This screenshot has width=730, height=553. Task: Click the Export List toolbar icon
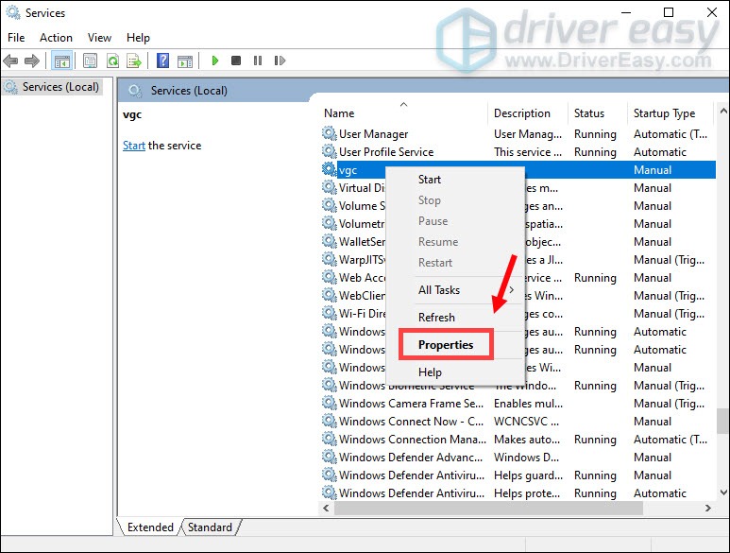click(x=134, y=61)
